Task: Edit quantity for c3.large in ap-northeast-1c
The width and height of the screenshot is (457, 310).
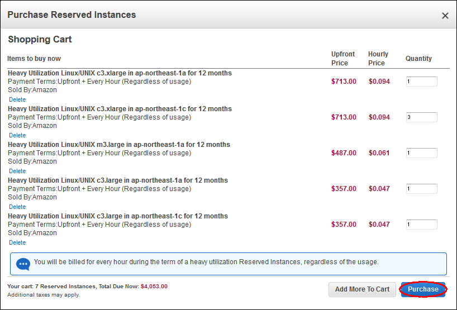Action: (x=421, y=225)
